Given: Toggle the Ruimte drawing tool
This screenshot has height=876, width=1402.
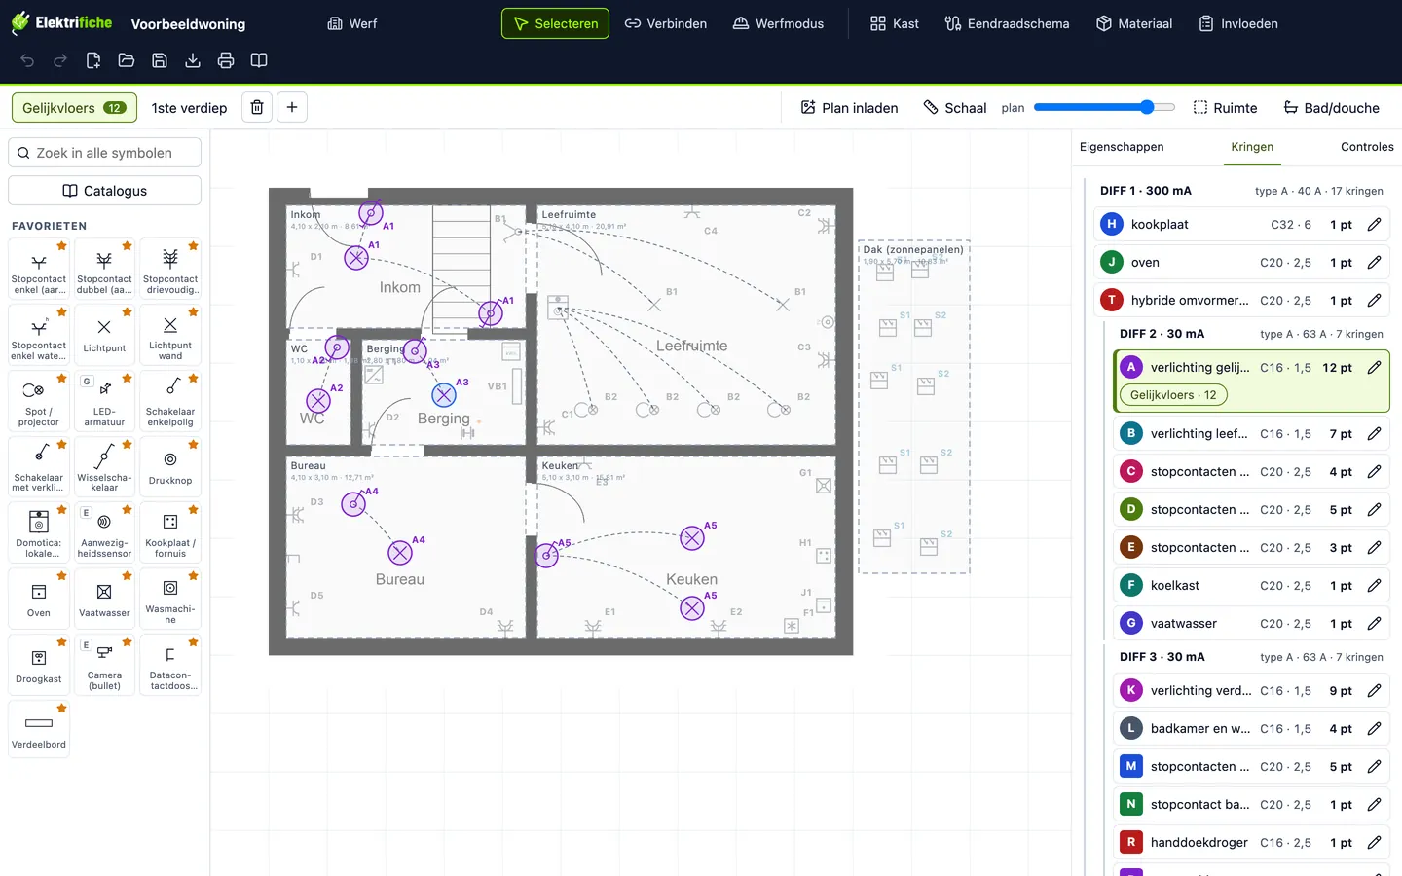Looking at the screenshot, I should [1225, 108].
